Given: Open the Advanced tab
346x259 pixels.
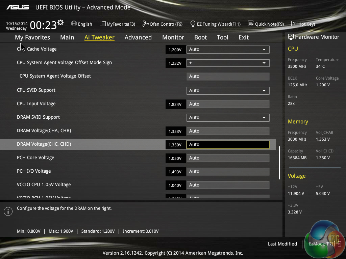Looking at the screenshot, I should [138, 37].
